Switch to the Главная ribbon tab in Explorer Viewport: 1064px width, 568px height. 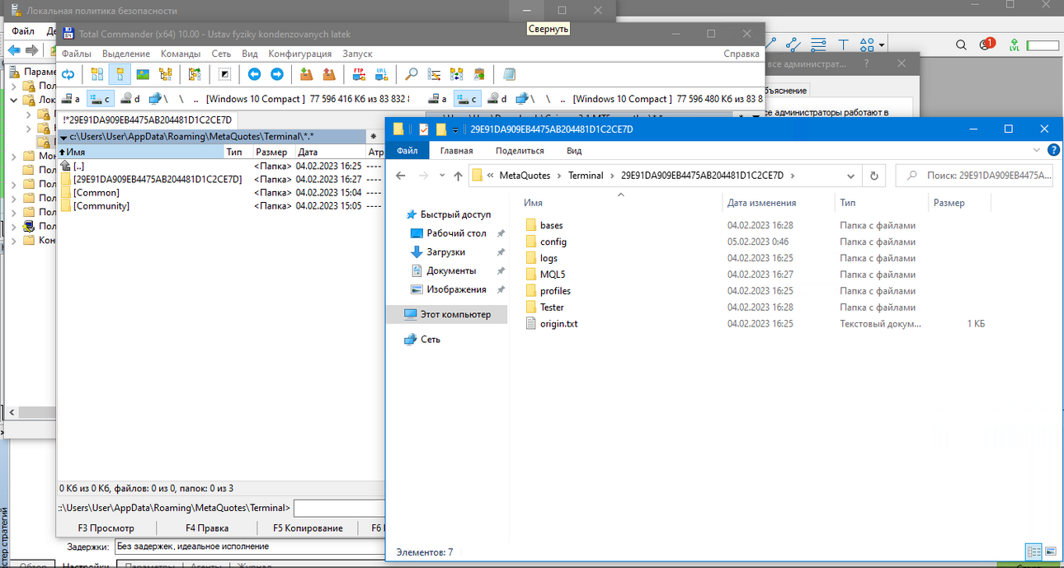coord(456,151)
